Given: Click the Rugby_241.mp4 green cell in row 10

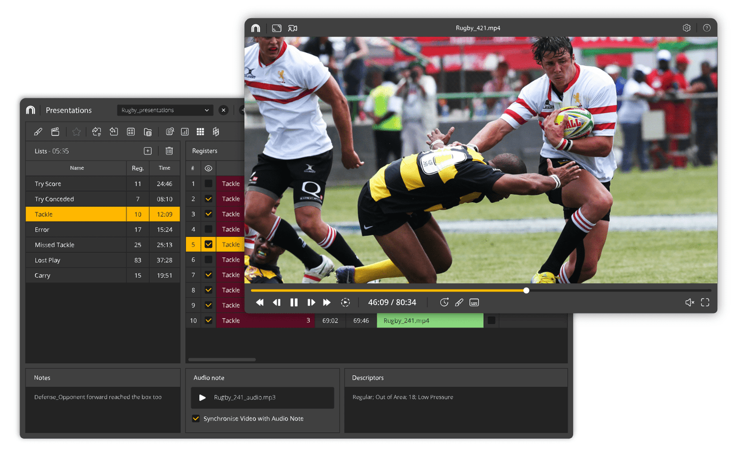Looking at the screenshot, I should pyautogui.click(x=429, y=321).
